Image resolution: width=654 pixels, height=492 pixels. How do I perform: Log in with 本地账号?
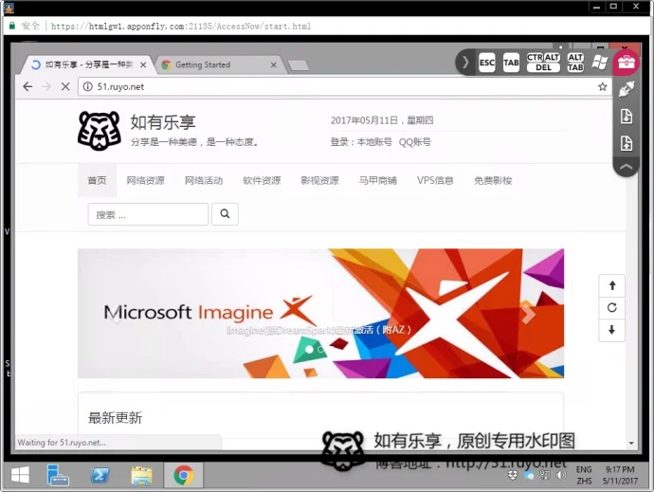pyautogui.click(x=374, y=142)
